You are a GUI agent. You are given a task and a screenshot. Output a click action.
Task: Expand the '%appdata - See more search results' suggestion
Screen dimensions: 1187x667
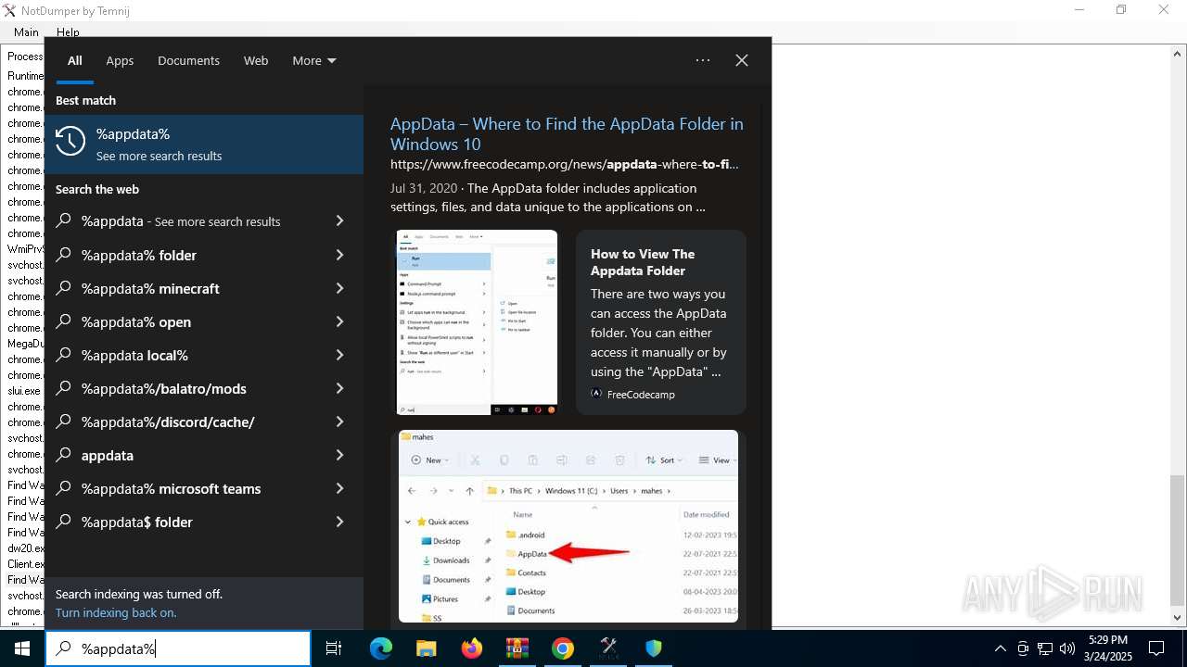click(x=339, y=221)
